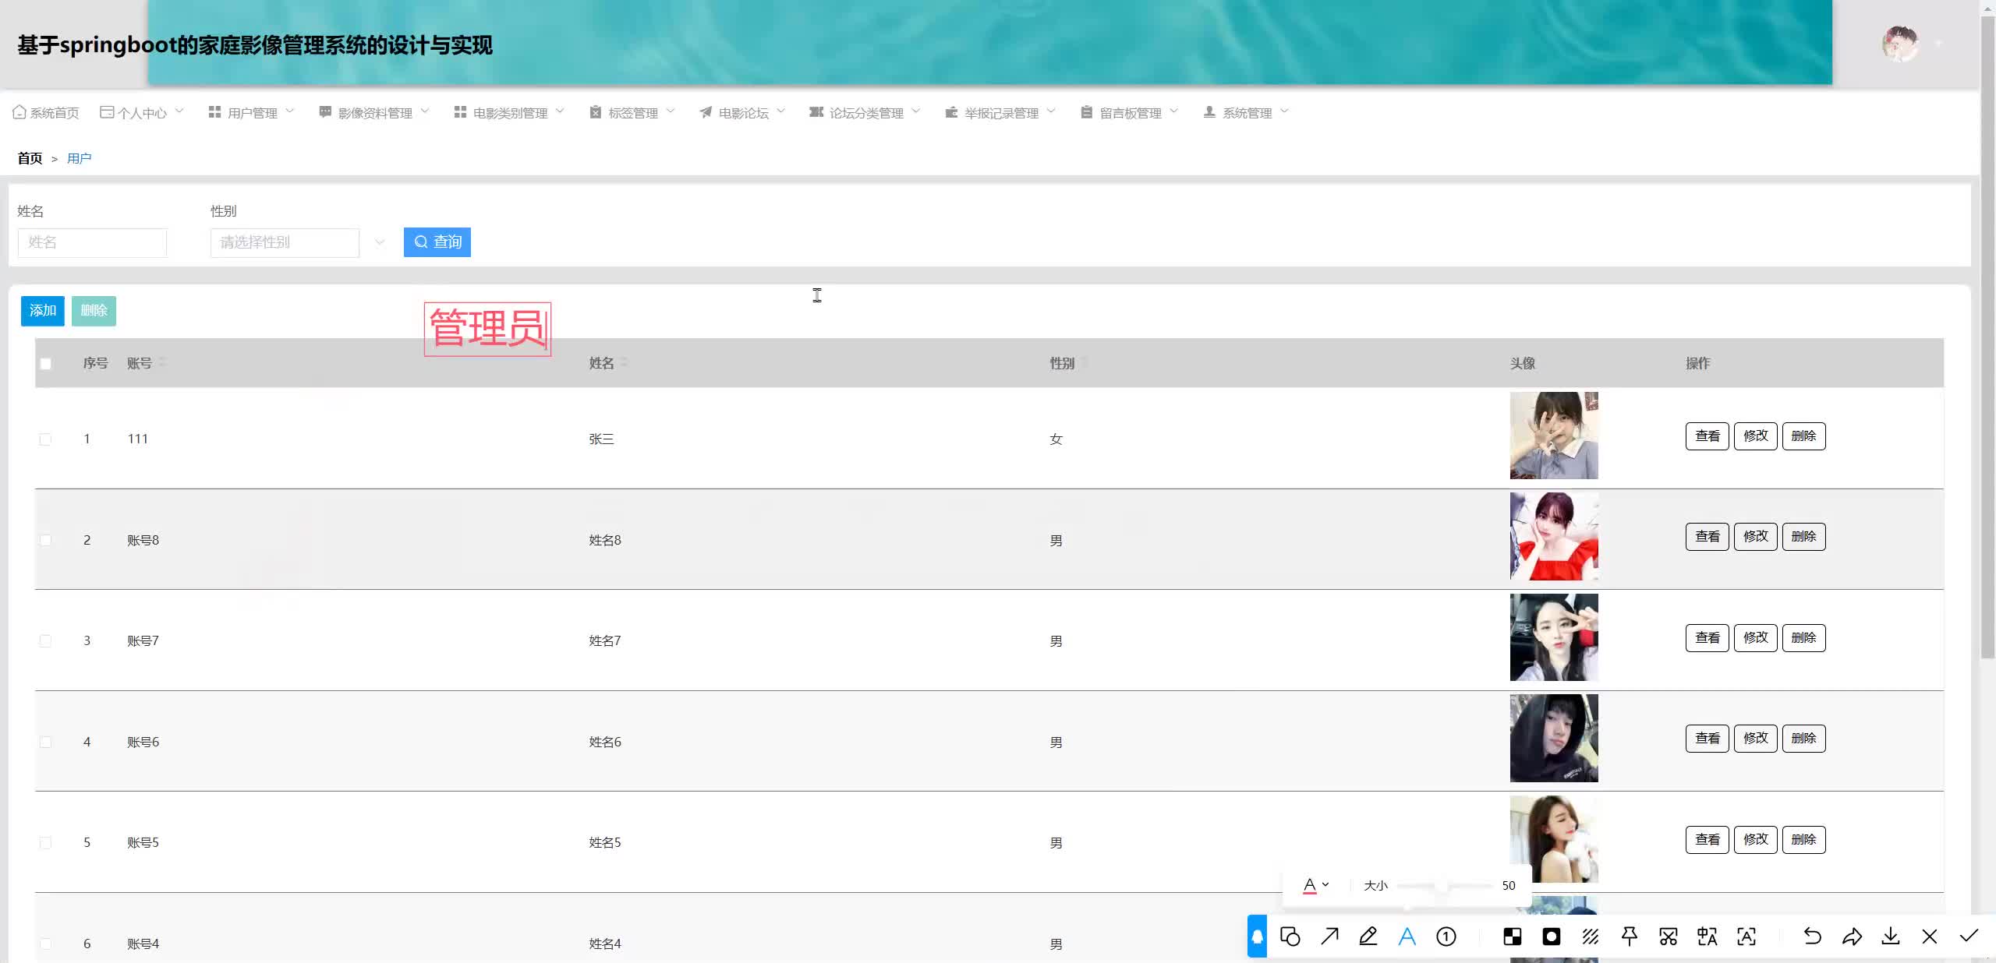Open the 电影论坛 menu
Viewport: 1996px width, 963px height.
point(742,113)
